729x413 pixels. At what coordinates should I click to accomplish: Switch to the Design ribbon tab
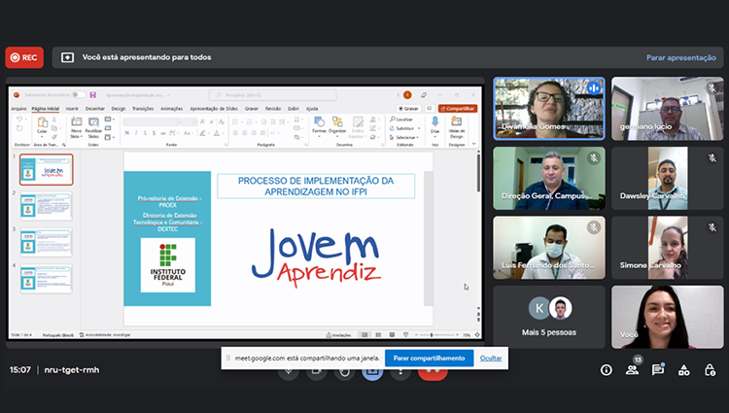(x=119, y=109)
